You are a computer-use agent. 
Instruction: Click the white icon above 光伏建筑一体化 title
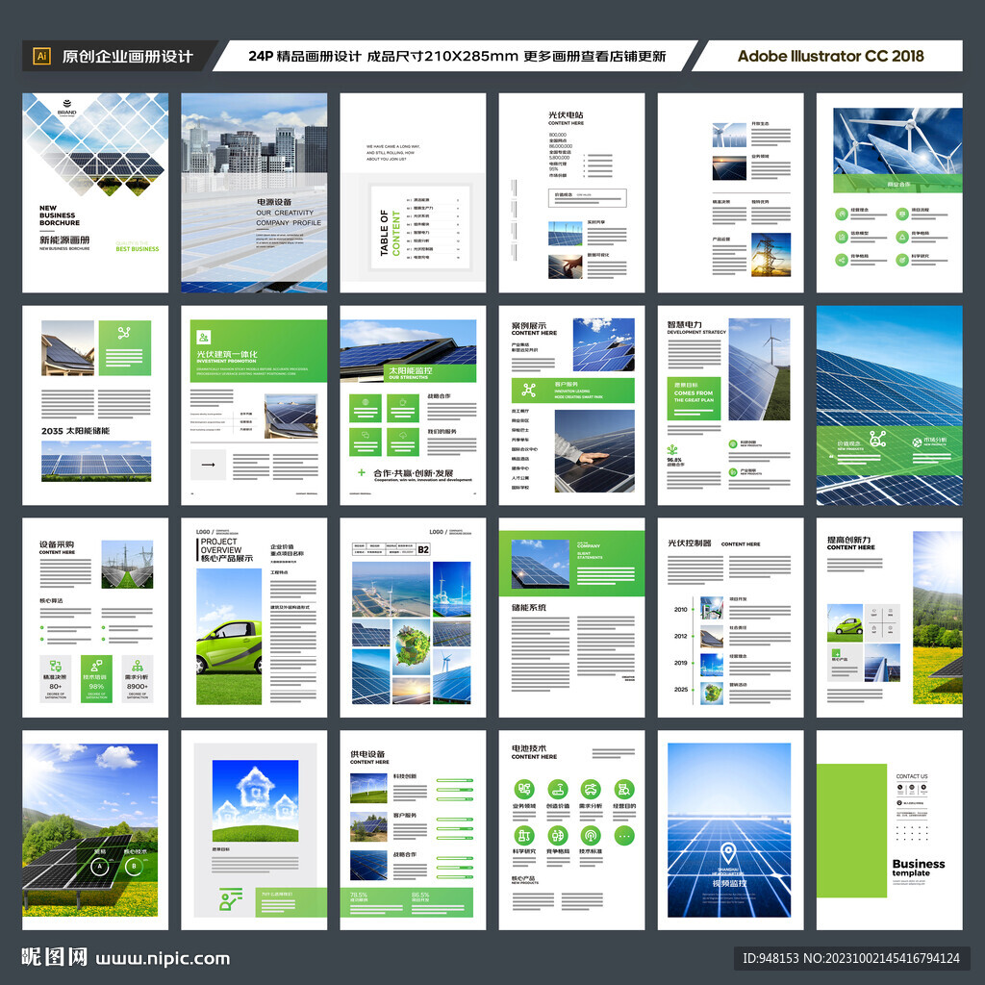[x=204, y=338]
